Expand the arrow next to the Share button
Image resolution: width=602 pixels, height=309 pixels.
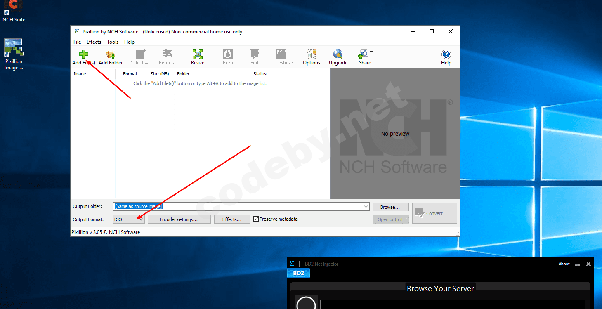371,52
